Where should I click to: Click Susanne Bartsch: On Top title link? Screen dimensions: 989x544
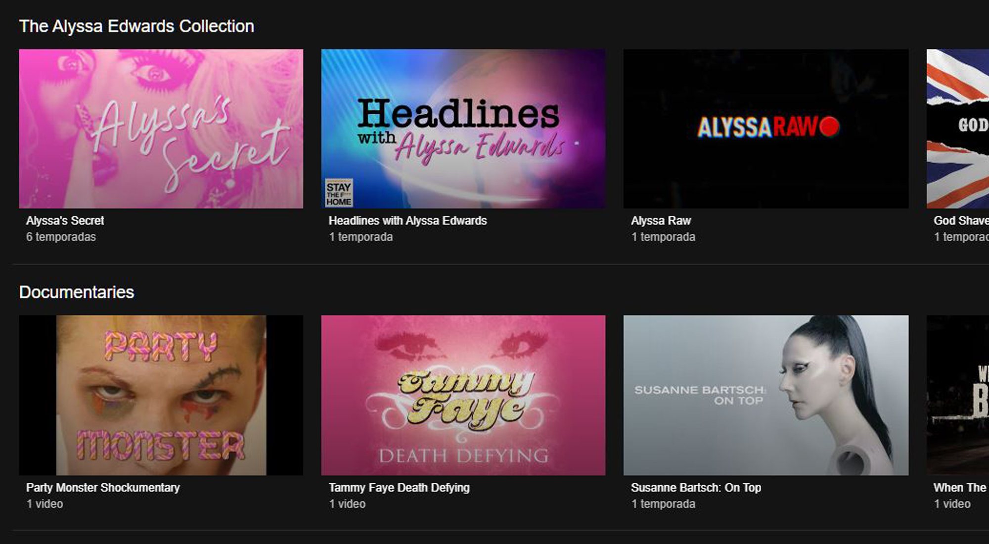click(x=696, y=488)
